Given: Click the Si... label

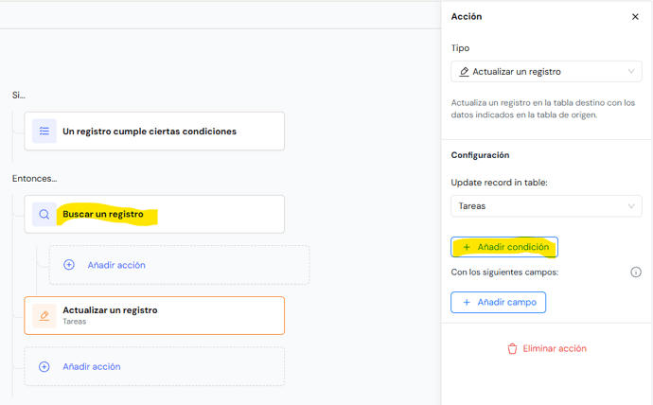Looking at the screenshot, I should (x=19, y=96).
